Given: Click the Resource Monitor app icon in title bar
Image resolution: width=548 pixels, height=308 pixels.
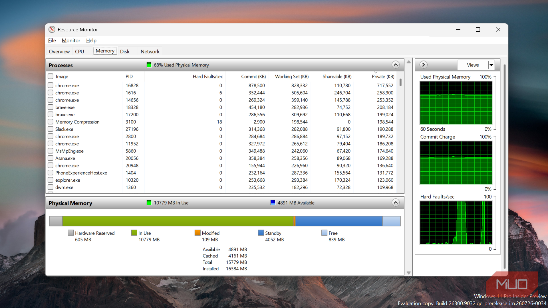Looking at the screenshot, I should [x=52, y=29].
